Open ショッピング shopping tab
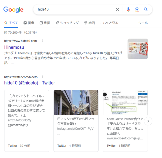 click(67, 23)
